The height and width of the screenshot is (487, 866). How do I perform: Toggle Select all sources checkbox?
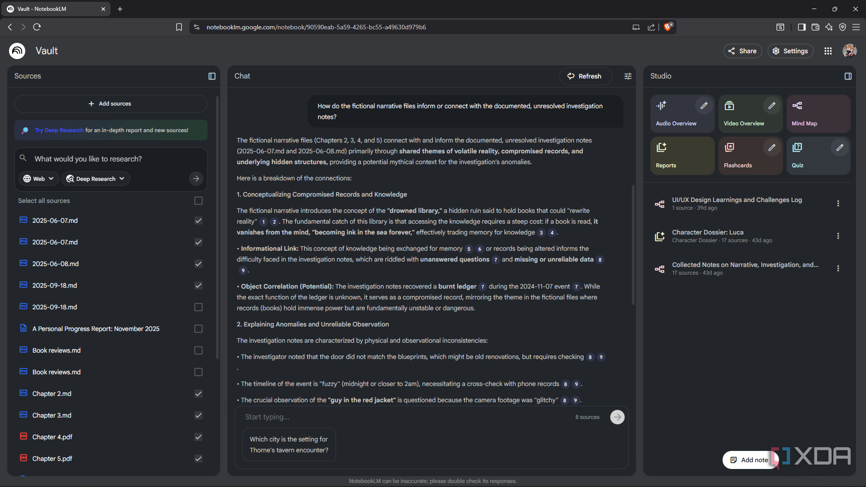pos(198,201)
